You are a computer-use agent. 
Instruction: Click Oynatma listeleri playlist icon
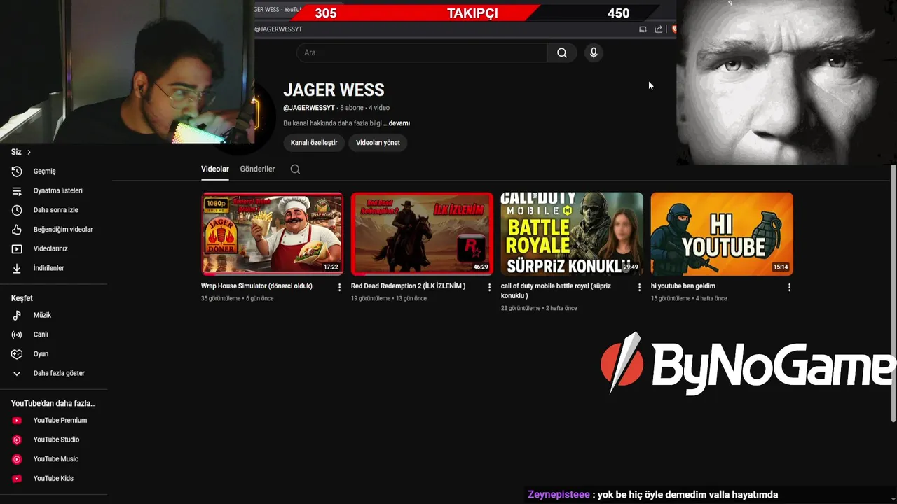tap(17, 190)
